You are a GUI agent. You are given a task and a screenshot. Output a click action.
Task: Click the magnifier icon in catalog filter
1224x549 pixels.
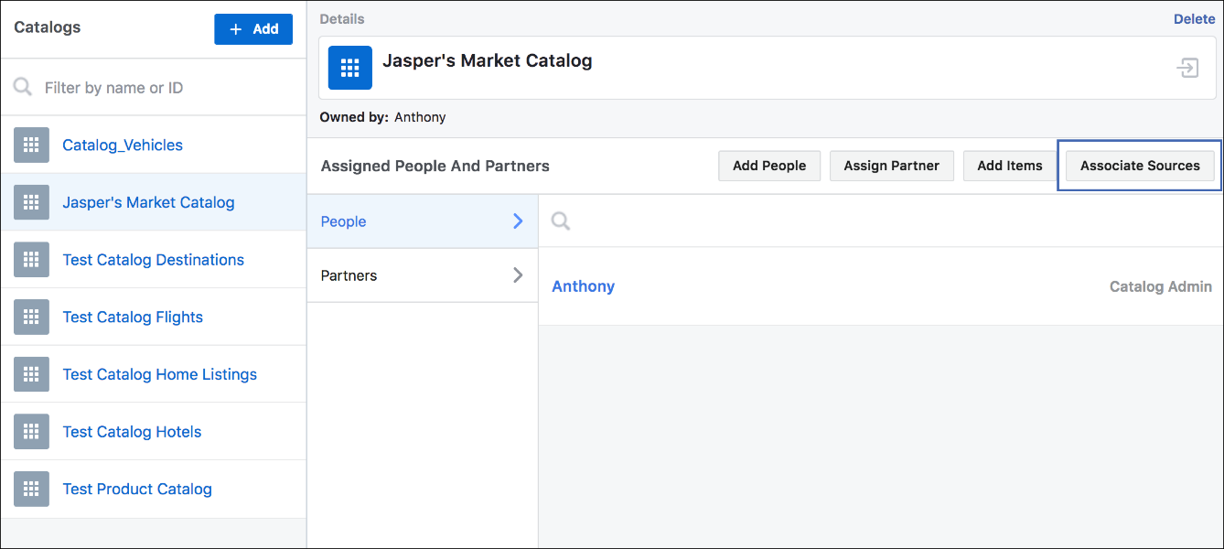pos(23,88)
